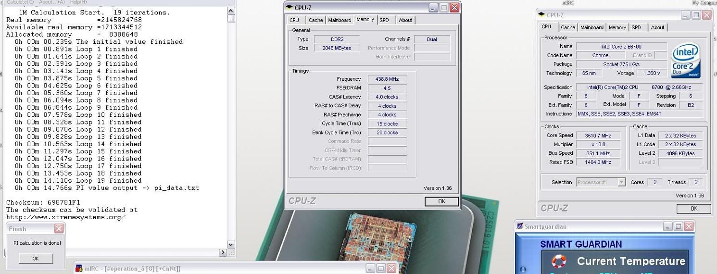Click OK in the Memory CPU-Z window
The width and height of the screenshot is (717, 274).
coord(441,201)
